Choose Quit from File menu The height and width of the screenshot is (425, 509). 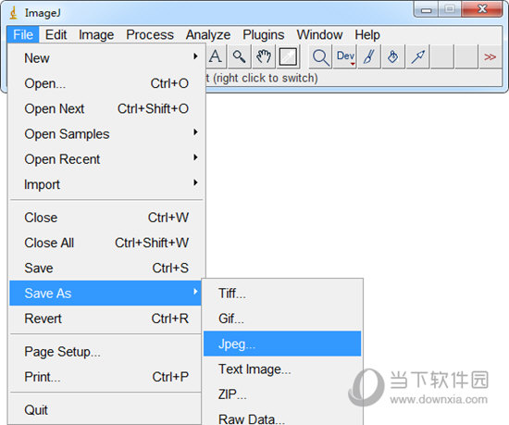(x=106, y=410)
